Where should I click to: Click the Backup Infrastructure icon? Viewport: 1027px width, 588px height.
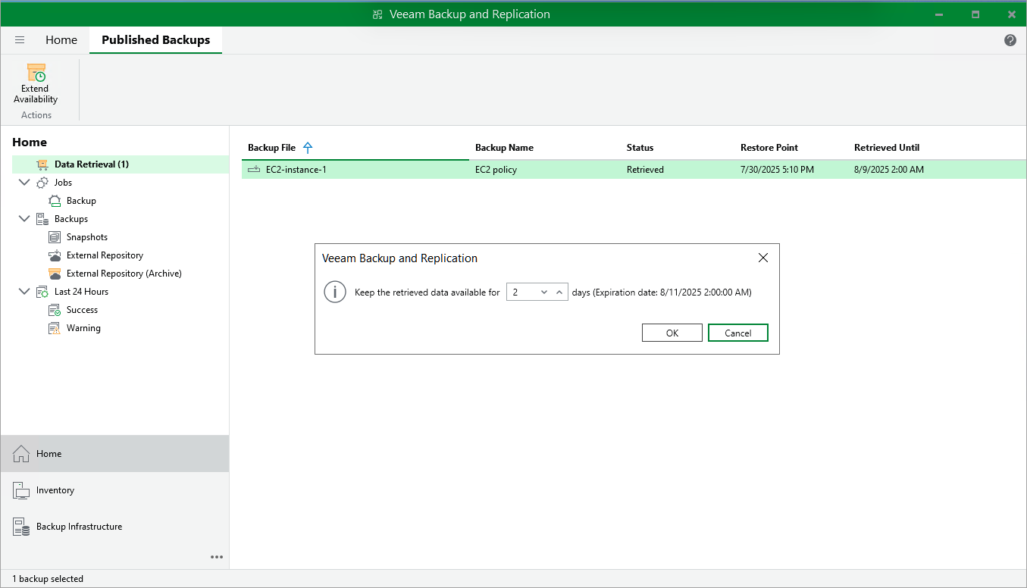(x=21, y=527)
